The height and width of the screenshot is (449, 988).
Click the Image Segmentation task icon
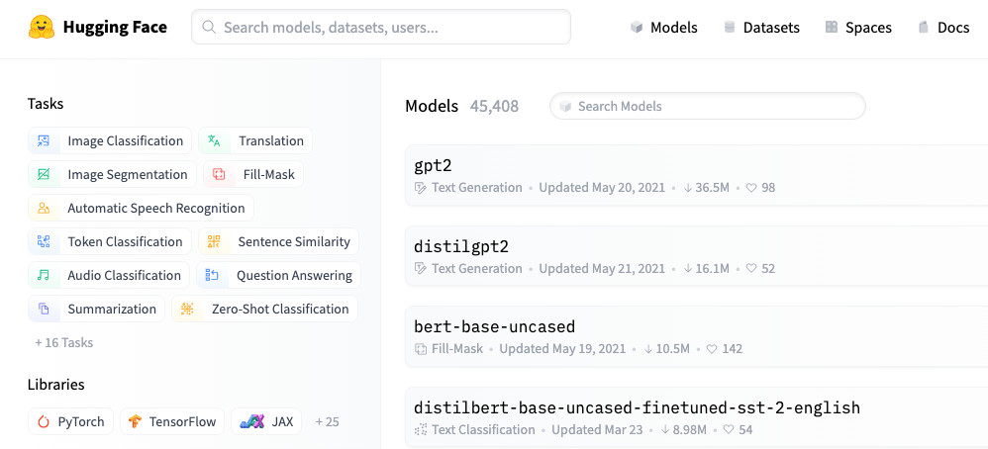click(x=44, y=174)
